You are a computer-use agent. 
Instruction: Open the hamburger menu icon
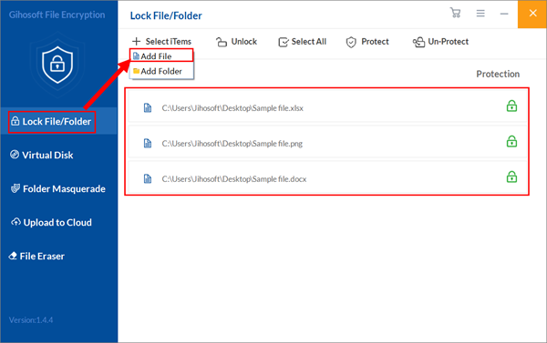[480, 14]
